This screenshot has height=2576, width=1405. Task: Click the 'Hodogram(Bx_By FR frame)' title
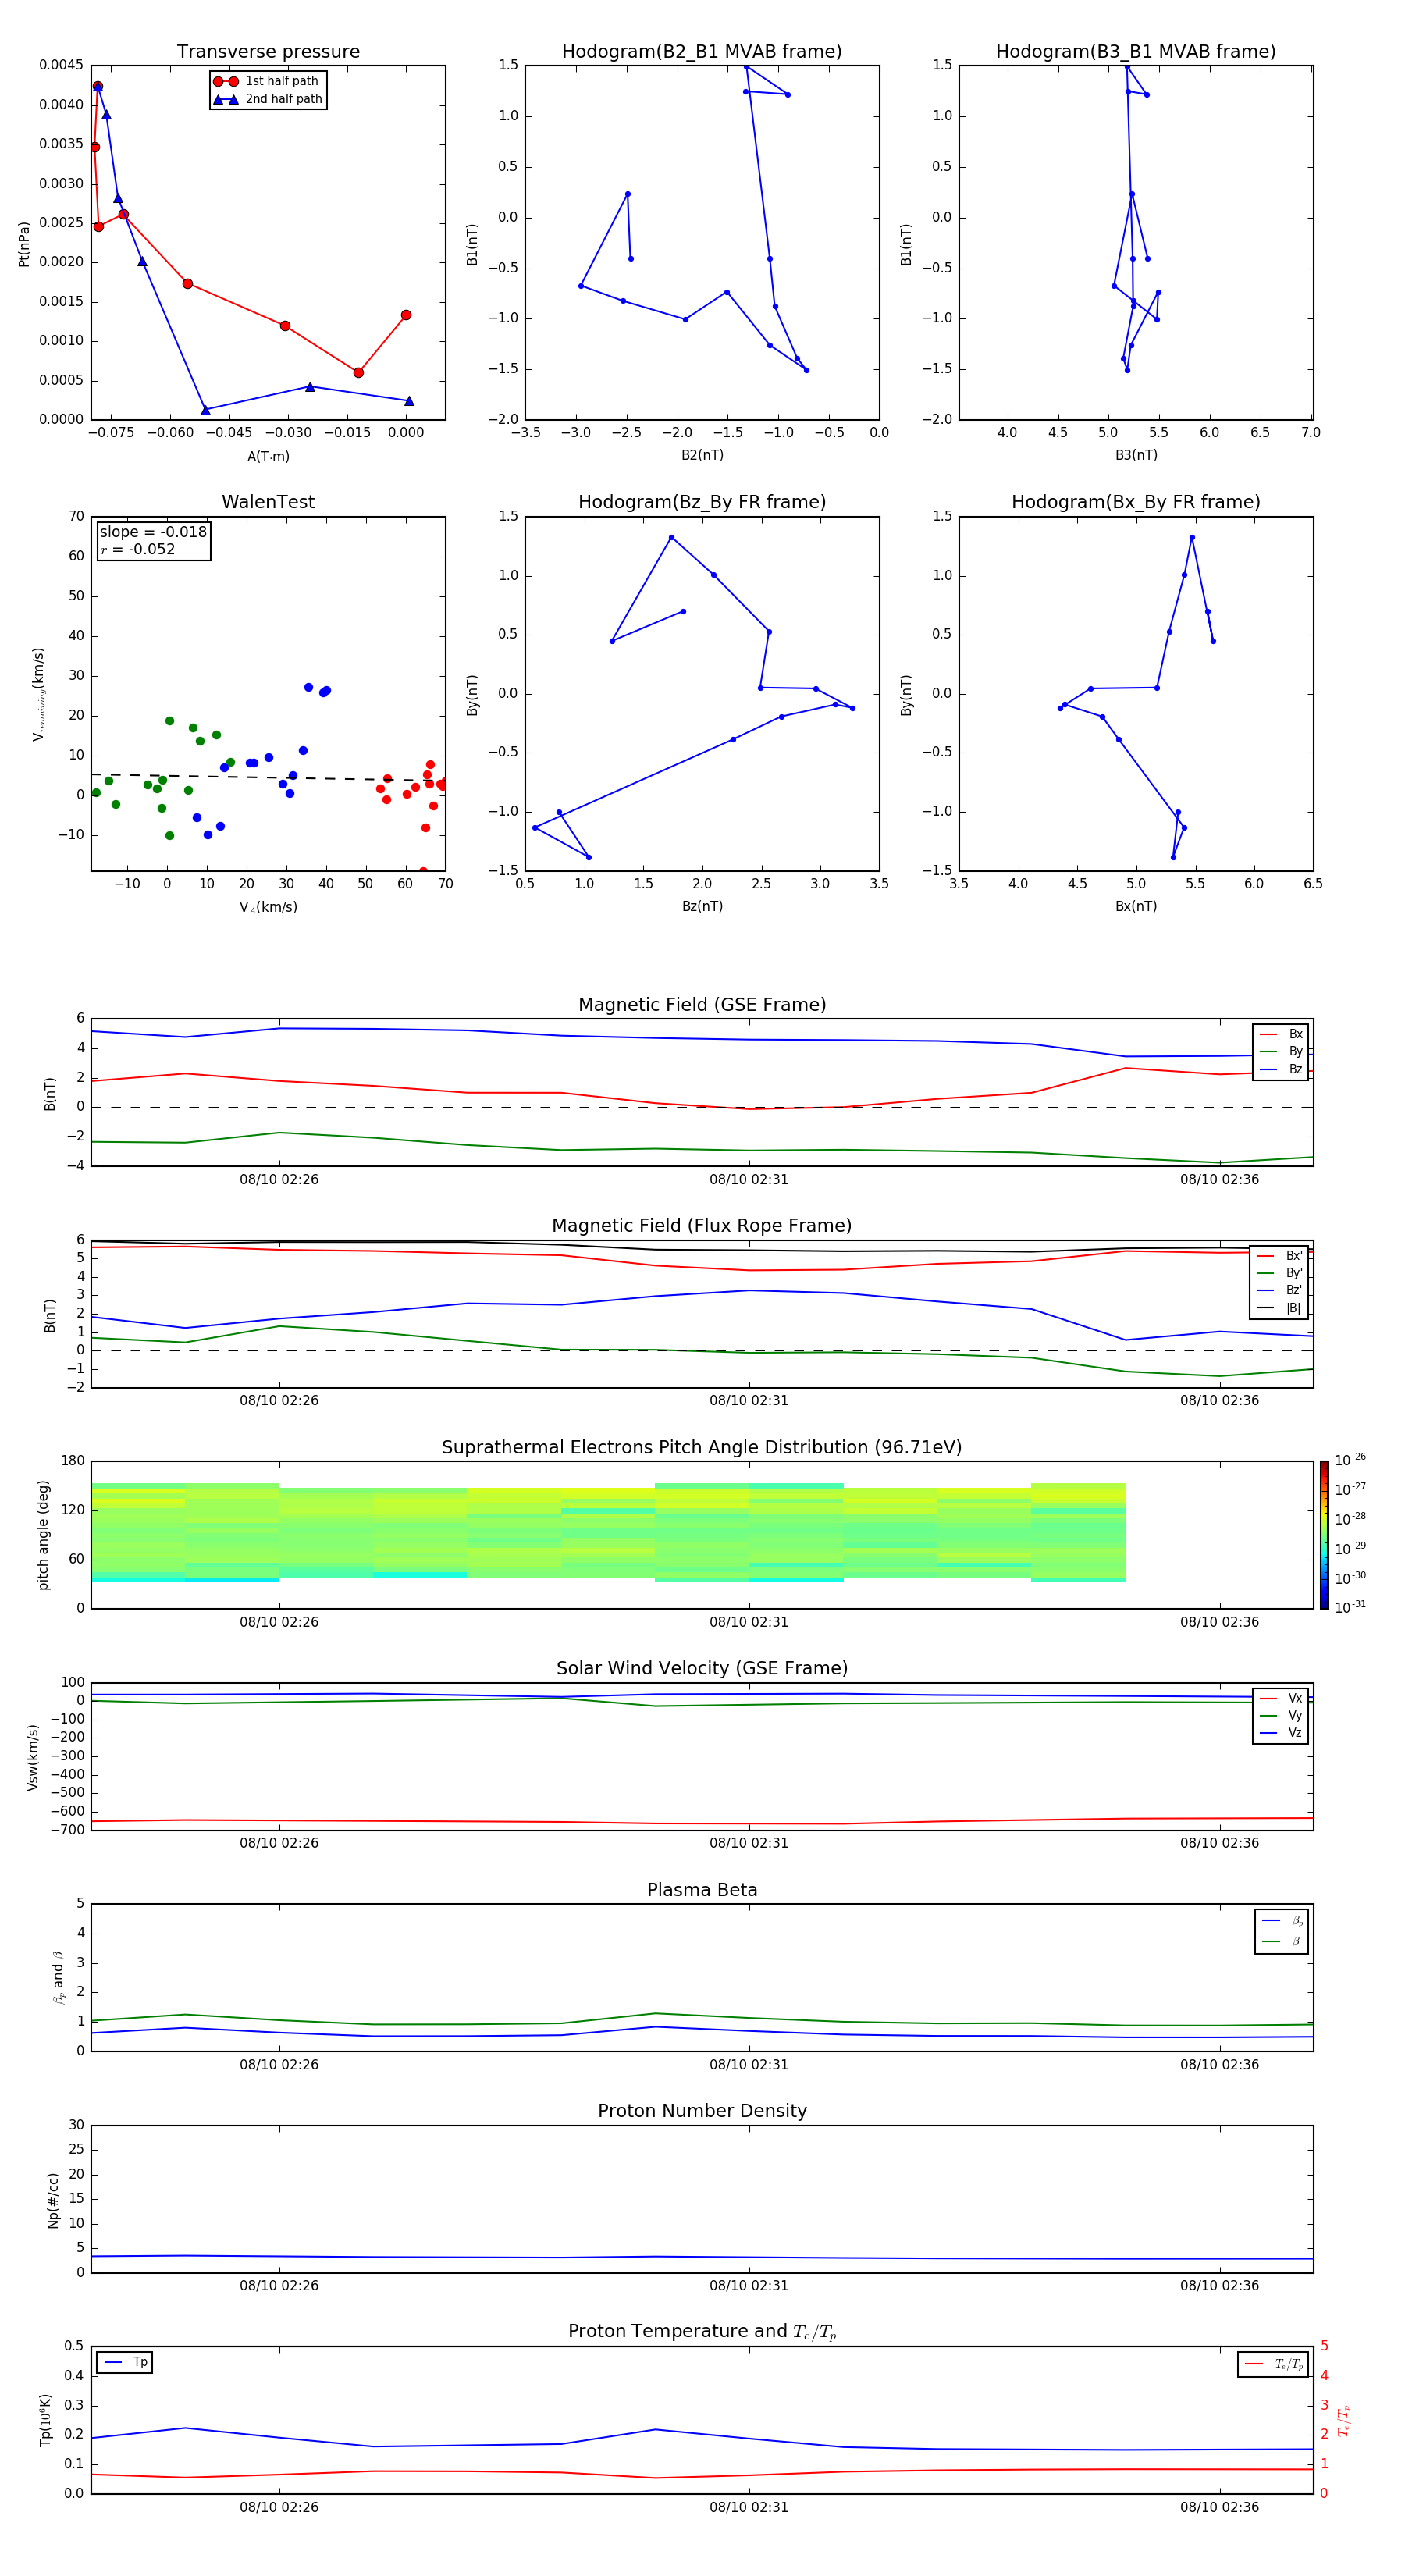pyautogui.click(x=1136, y=502)
